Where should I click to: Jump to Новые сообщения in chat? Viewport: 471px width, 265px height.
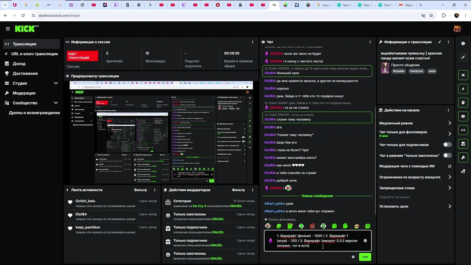click(317, 196)
